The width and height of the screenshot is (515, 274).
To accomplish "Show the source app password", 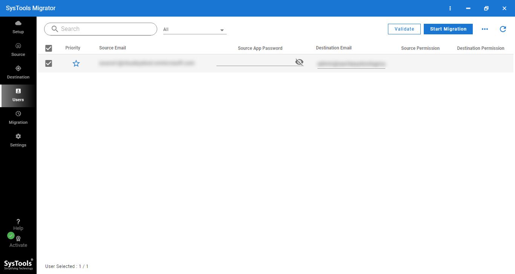I will point(299,62).
